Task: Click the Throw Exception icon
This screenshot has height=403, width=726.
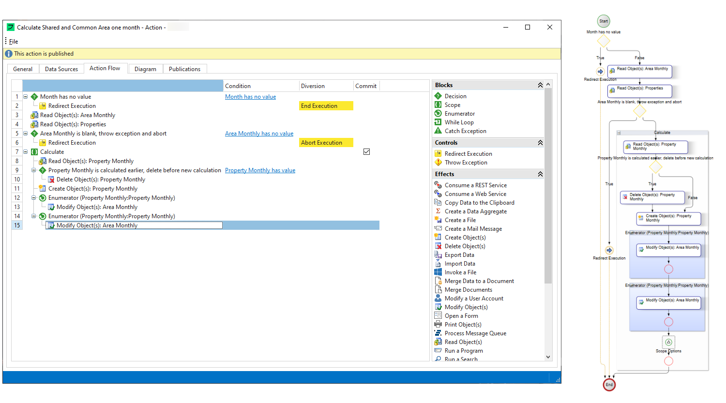Action: click(x=438, y=163)
